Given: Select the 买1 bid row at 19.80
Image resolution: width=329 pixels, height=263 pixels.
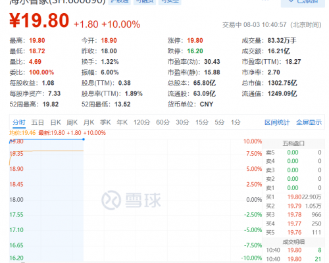Looking at the screenshot, I should [x=293, y=197].
